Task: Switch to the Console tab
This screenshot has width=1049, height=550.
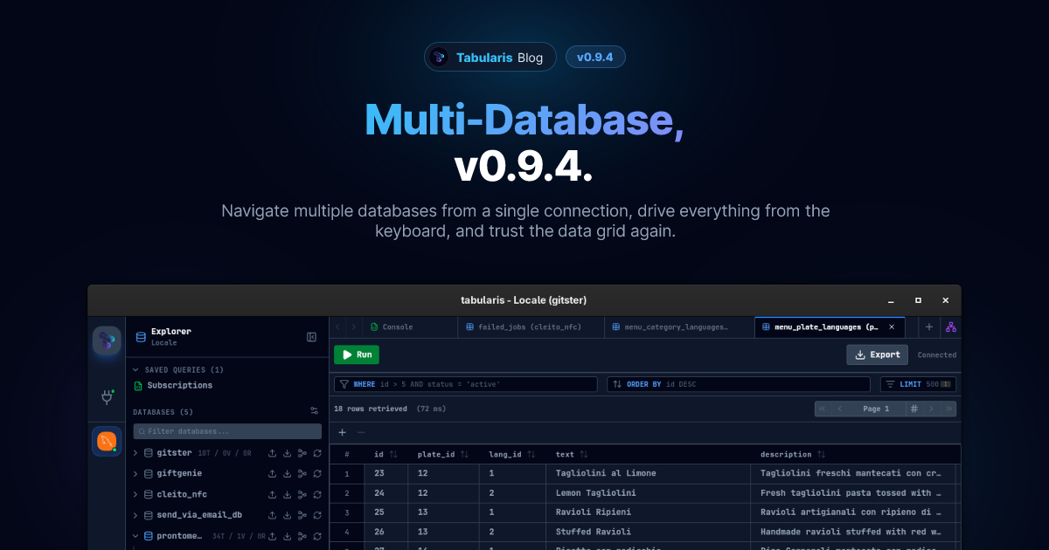Action: click(396, 327)
